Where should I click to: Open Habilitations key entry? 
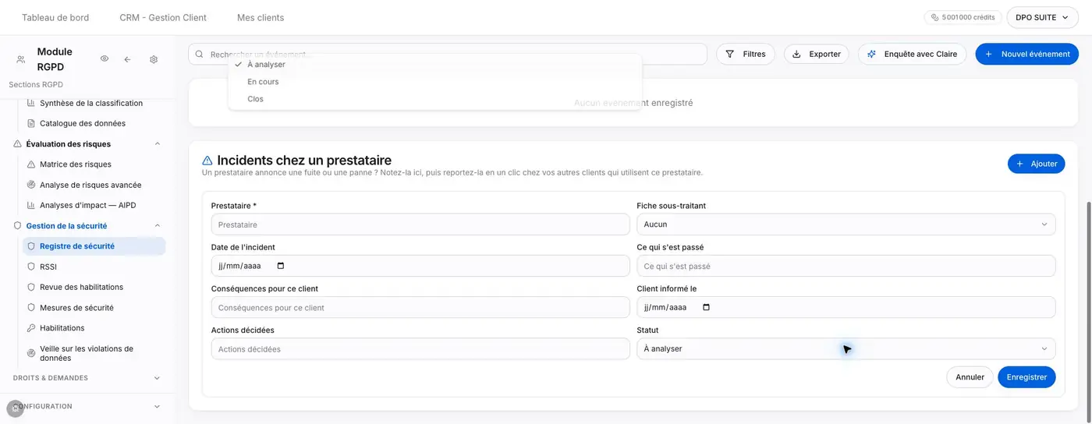tap(62, 328)
